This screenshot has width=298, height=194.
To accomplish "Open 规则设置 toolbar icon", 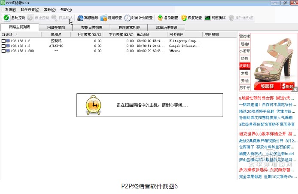I will click(104, 18).
